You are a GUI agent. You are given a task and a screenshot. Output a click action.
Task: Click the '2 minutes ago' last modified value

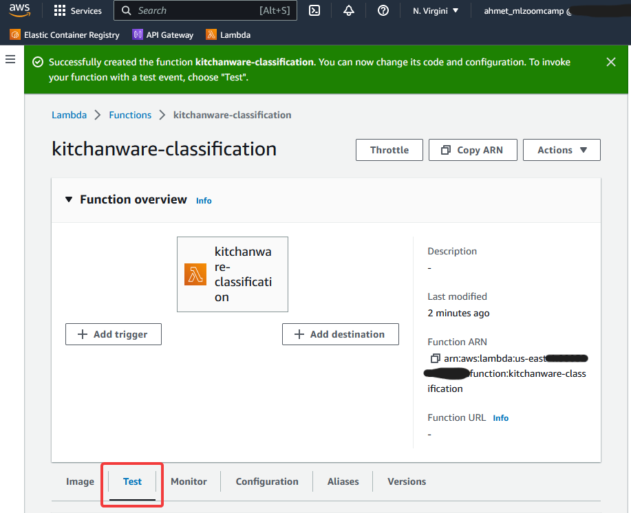[459, 313]
